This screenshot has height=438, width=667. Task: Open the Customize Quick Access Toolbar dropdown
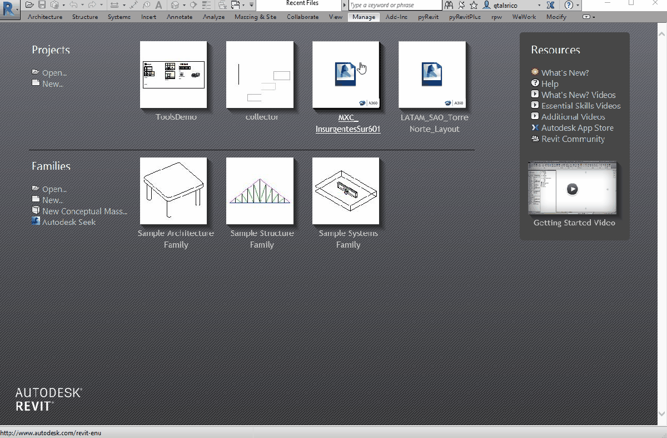251,5
